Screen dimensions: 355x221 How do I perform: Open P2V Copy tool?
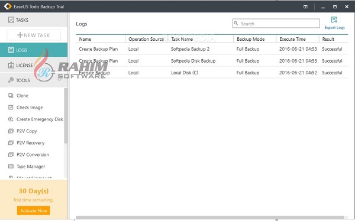point(27,131)
